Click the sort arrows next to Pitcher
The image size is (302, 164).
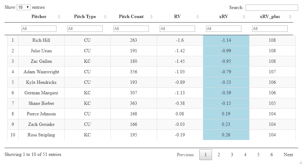(59, 17)
